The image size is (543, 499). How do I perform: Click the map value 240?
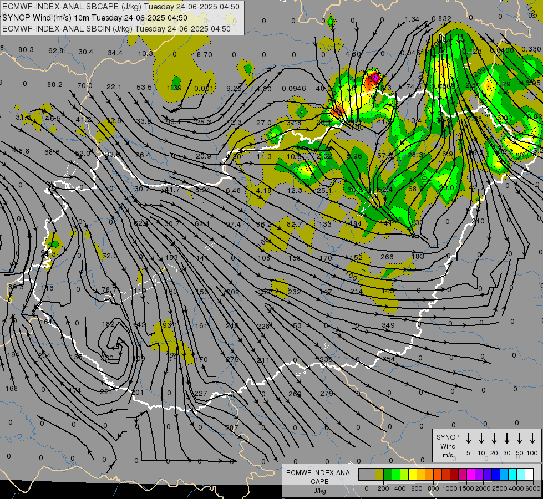478,221
